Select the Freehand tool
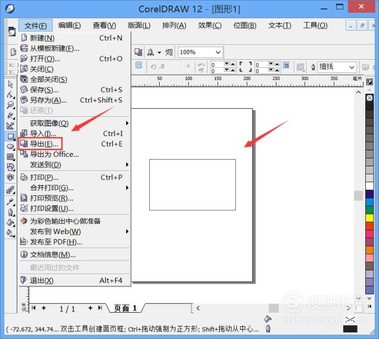The height and width of the screenshot is (339, 379). [x=10, y=115]
